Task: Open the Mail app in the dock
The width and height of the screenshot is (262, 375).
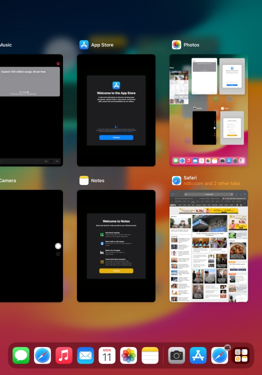Action: [x=85, y=355]
